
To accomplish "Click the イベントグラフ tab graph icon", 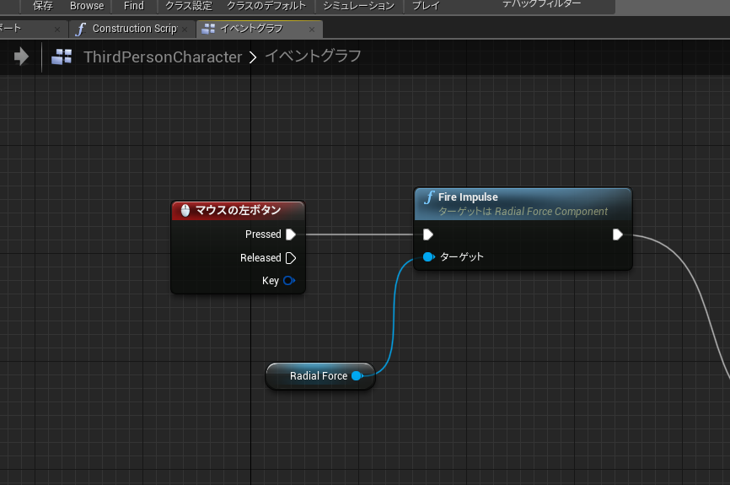I will 208,29.
